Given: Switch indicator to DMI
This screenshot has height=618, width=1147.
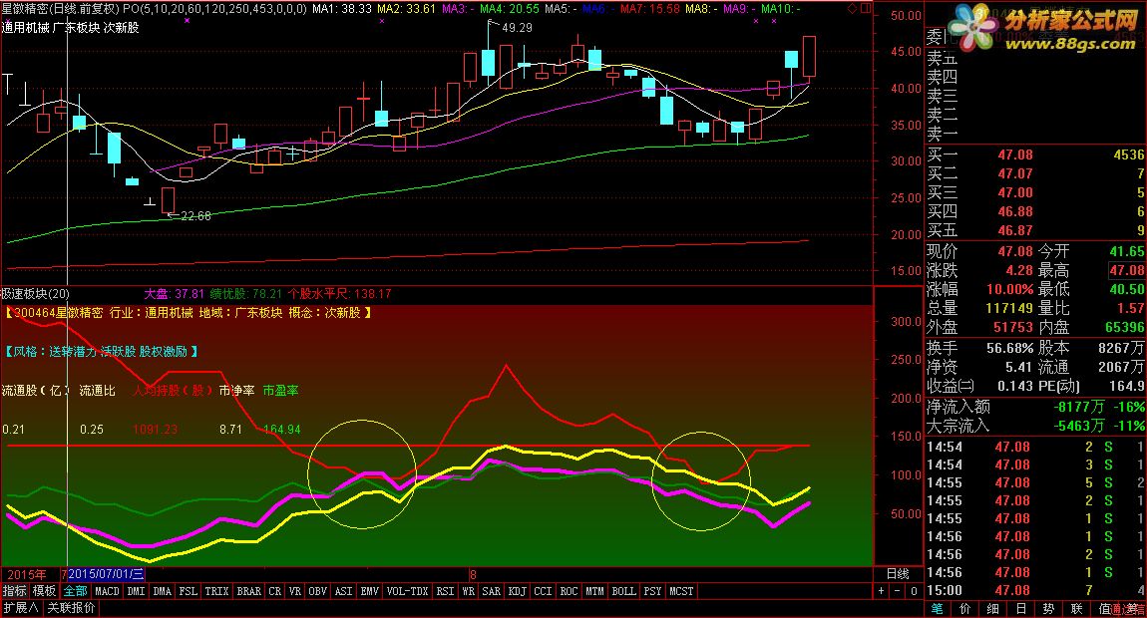Looking at the screenshot, I should click(136, 591).
